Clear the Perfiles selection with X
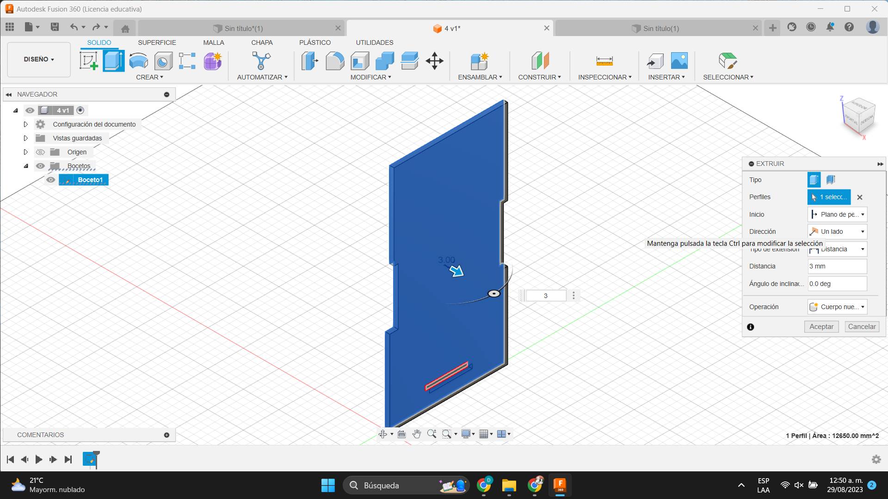This screenshot has height=499, width=888. tap(860, 197)
